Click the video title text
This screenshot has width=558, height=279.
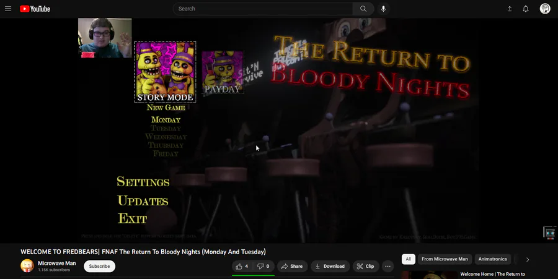click(143, 252)
